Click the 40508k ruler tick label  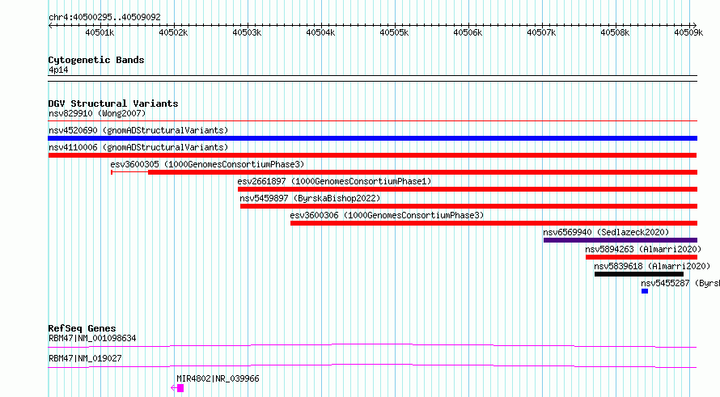(615, 32)
